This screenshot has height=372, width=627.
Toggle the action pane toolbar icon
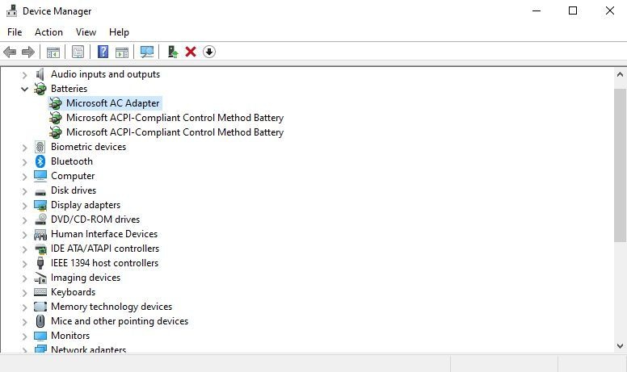122,52
